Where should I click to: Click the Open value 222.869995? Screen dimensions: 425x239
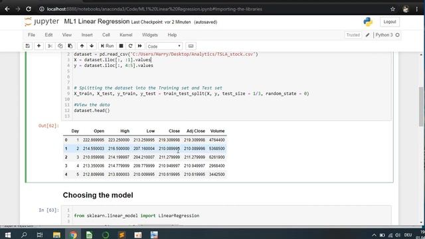[94, 140]
